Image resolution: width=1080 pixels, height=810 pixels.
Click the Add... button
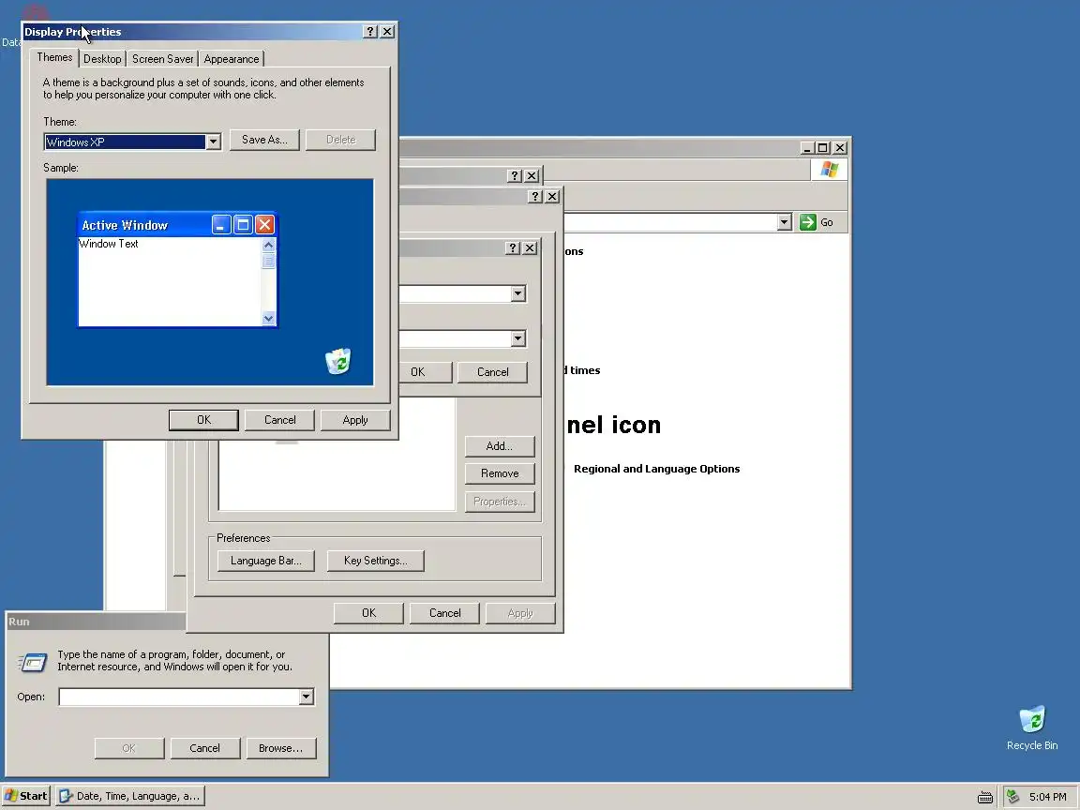pos(500,446)
